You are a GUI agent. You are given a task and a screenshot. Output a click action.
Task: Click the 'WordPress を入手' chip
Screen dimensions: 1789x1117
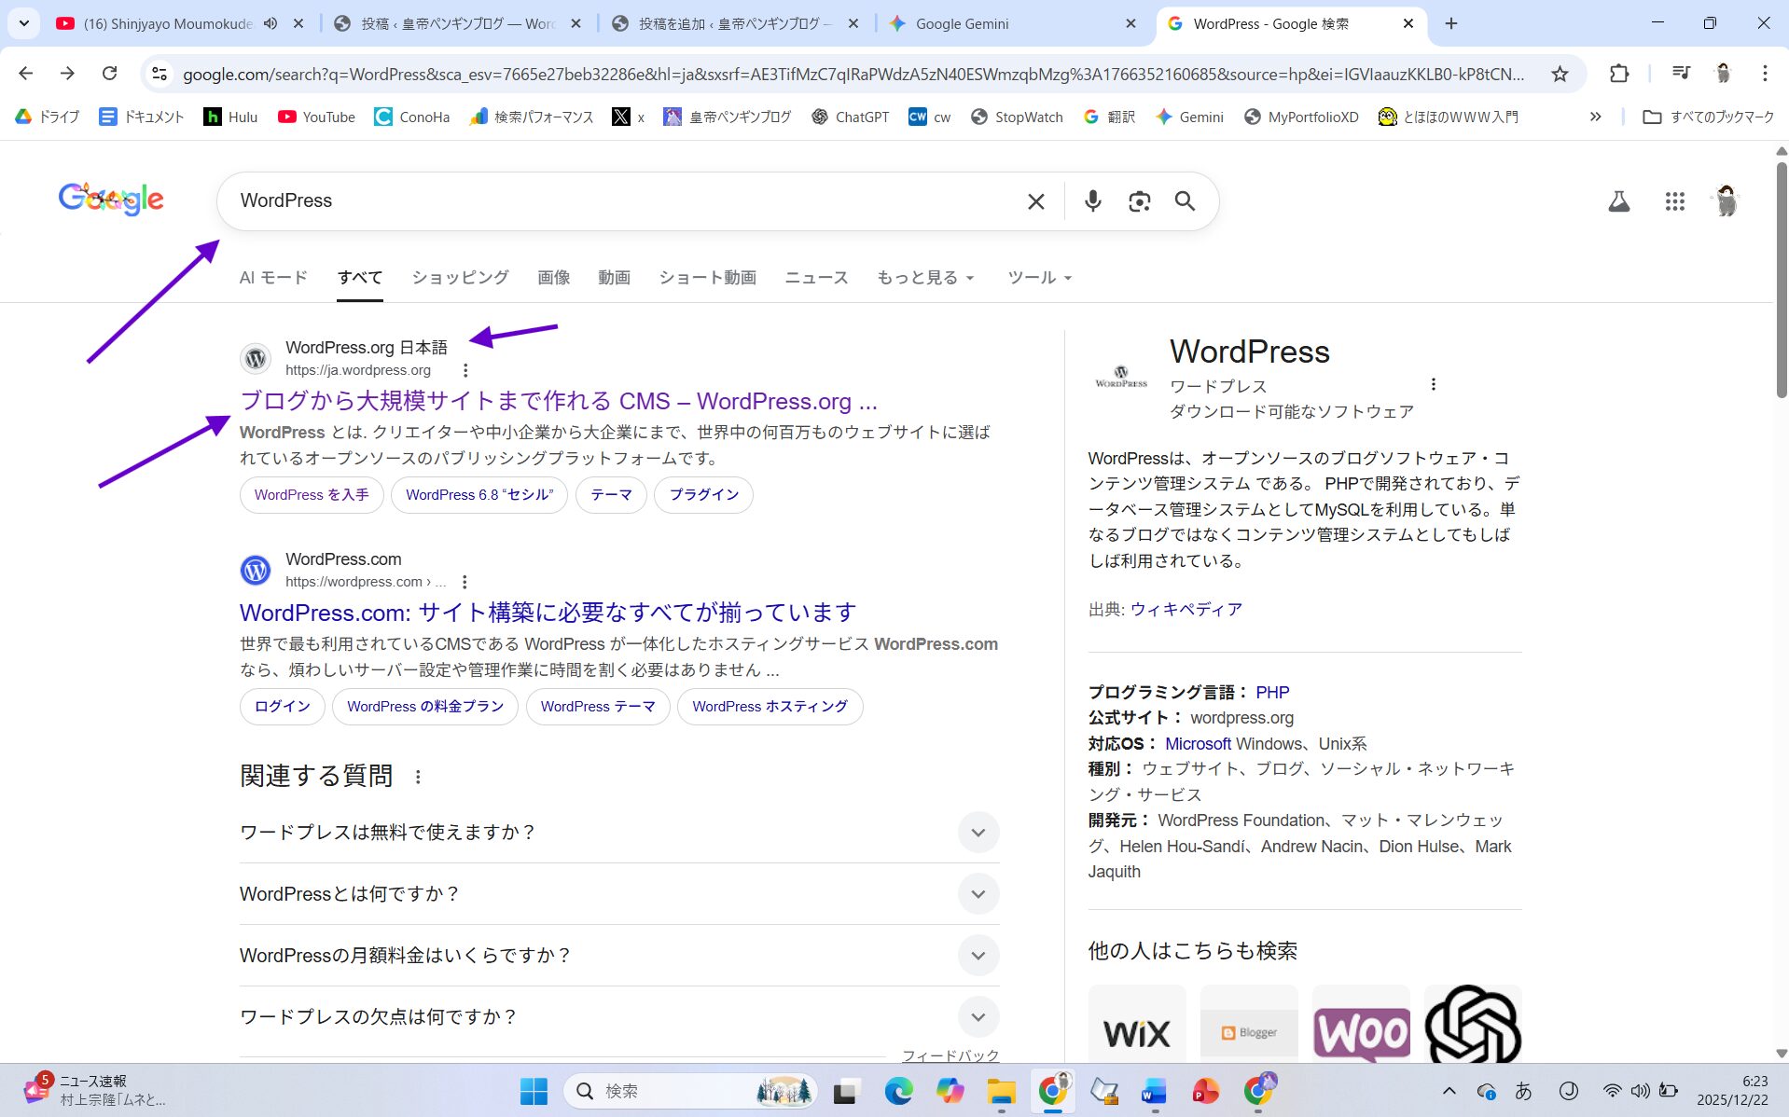click(312, 495)
